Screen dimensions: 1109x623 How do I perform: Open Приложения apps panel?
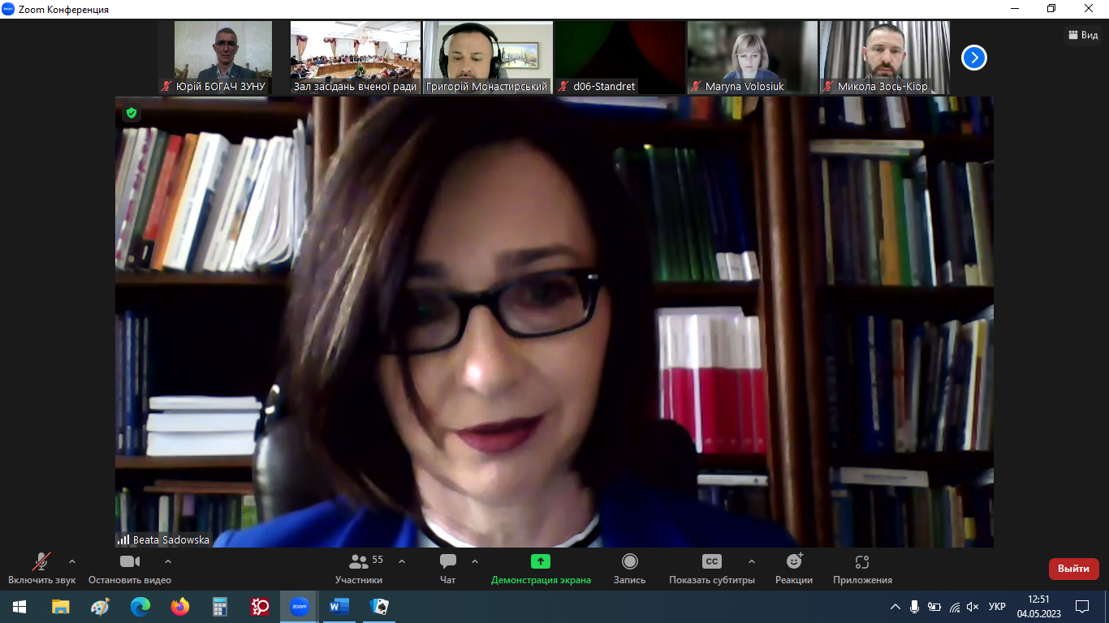click(x=862, y=569)
